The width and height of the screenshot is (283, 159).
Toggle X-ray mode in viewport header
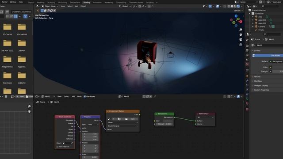tap(225, 6)
